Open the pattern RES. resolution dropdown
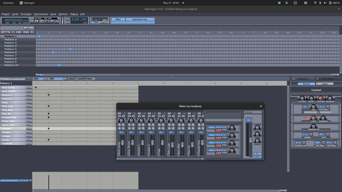Screen dimensions: 342x192 (66, 79)
